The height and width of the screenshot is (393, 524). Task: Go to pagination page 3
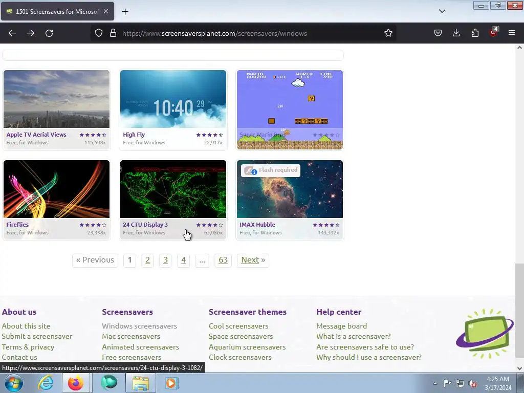point(165,260)
